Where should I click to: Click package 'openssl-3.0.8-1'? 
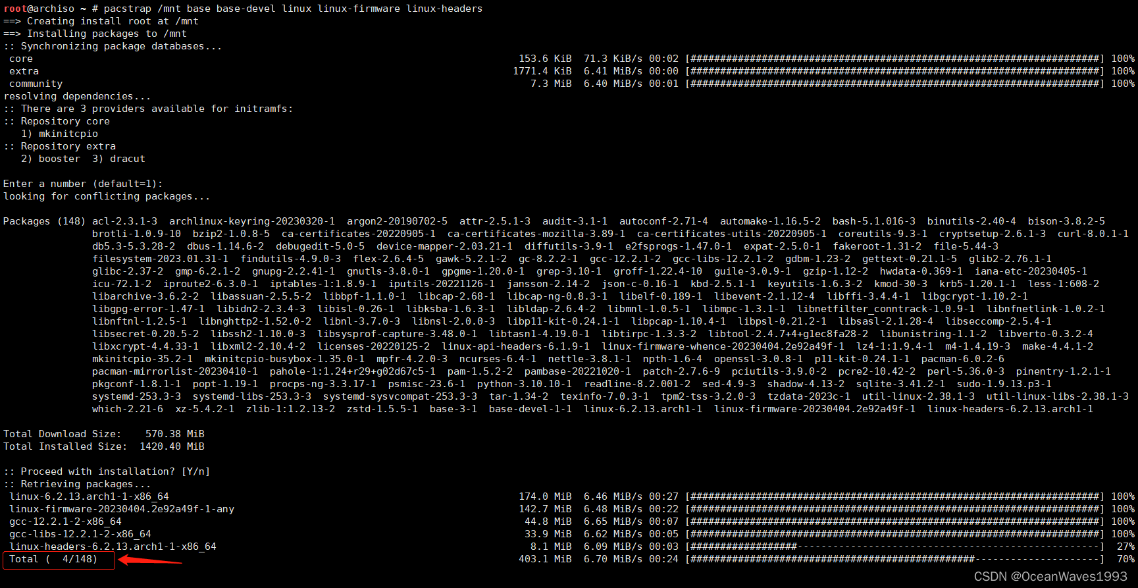[758, 359]
